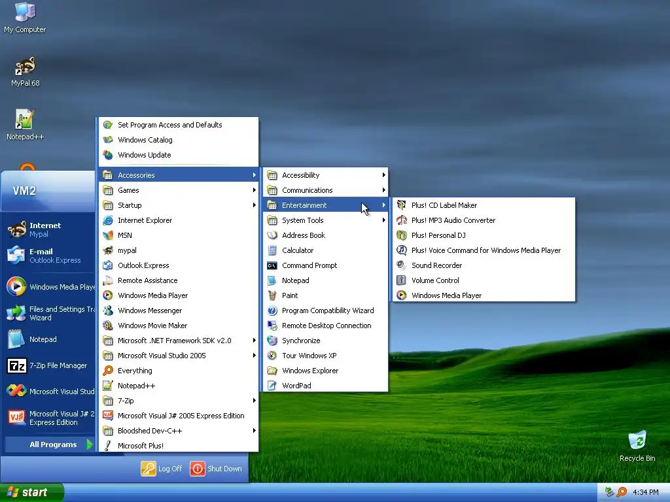
Task: Click the Synchronize icon
Action: [x=272, y=341]
